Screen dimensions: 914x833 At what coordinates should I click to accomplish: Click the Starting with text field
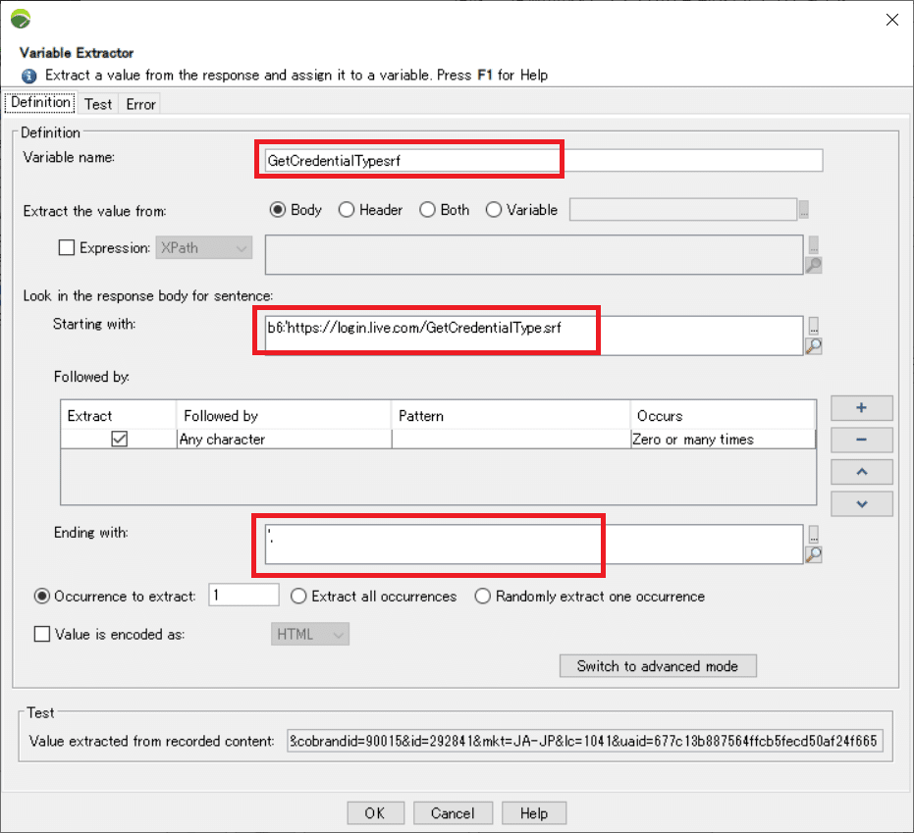tap(534, 336)
